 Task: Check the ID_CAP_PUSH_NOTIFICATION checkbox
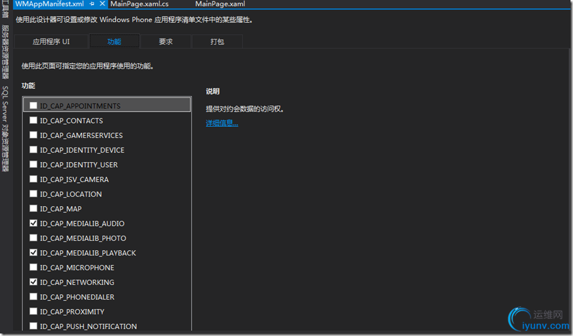[x=33, y=326]
